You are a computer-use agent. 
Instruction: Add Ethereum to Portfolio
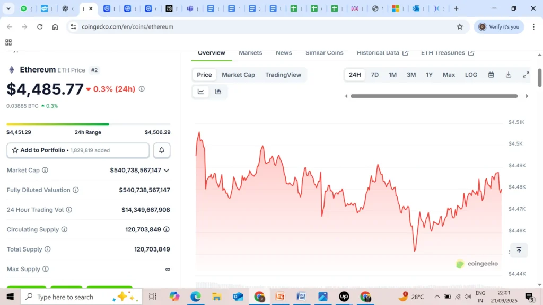pyautogui.click(x=78, y=150)
